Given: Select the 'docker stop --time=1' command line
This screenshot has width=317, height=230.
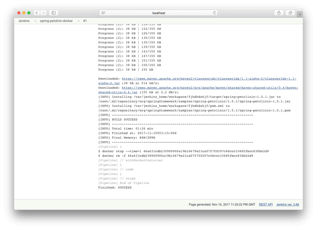Looking at the screenshot, I should pyautogui.click(x=183, y=151).
